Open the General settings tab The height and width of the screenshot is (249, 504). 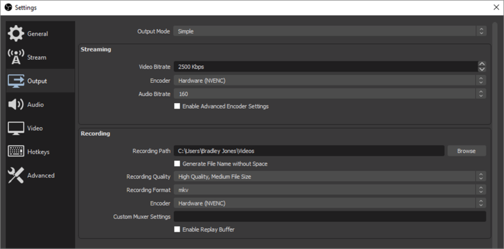pos(40,34)
